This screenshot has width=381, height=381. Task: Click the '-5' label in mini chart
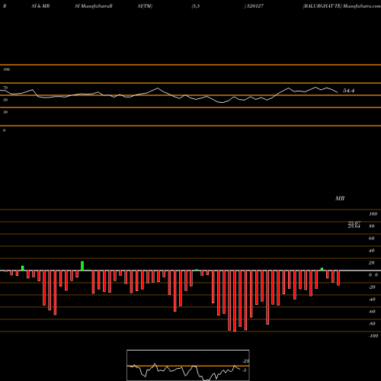pyautogui.click(x=245, y=370)
